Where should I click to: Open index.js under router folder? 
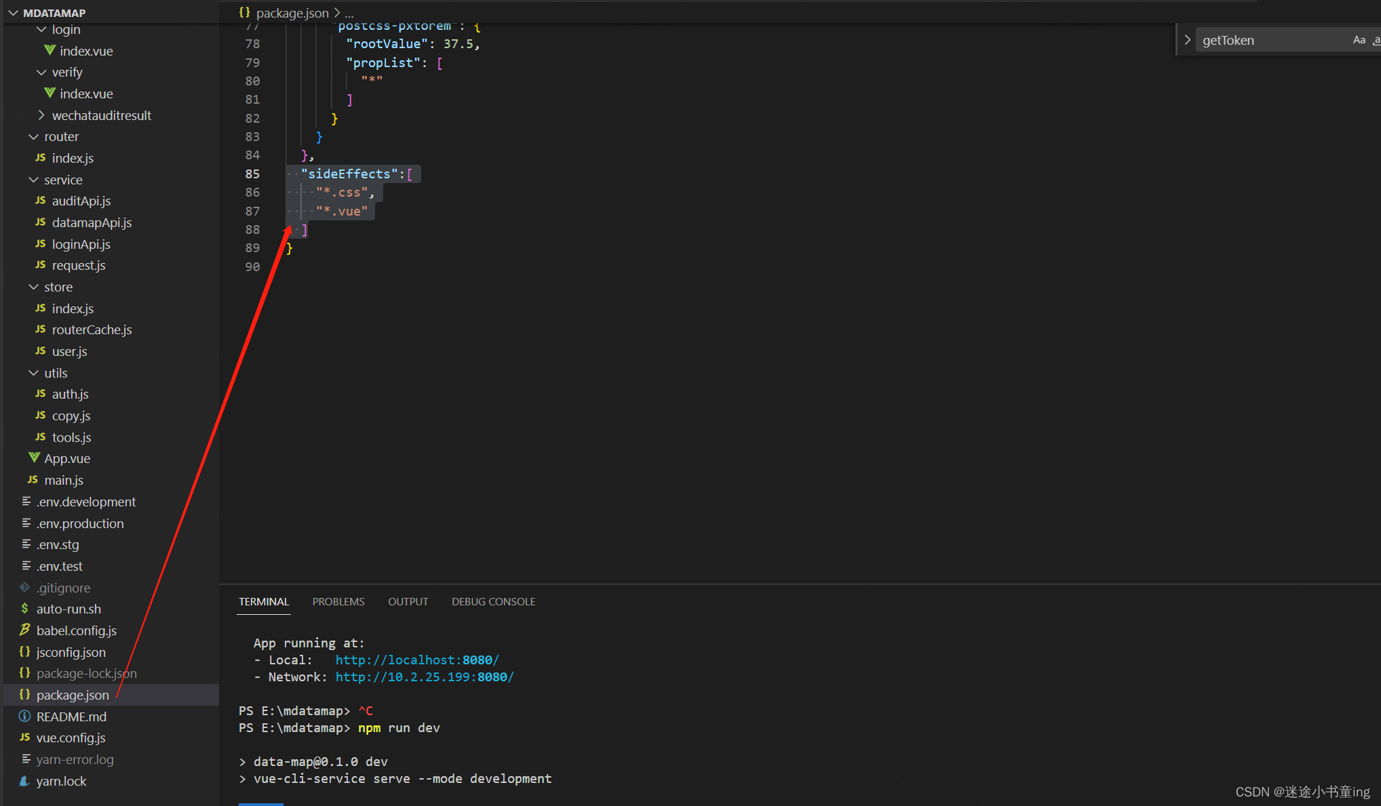click(73, 158)
